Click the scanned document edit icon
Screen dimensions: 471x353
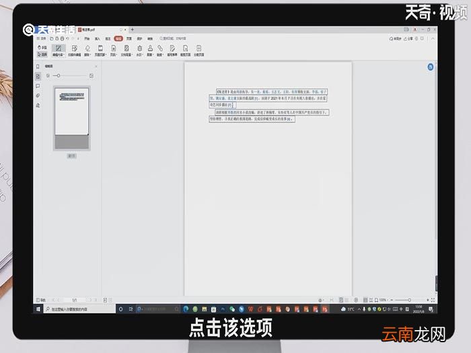(74, 48)
